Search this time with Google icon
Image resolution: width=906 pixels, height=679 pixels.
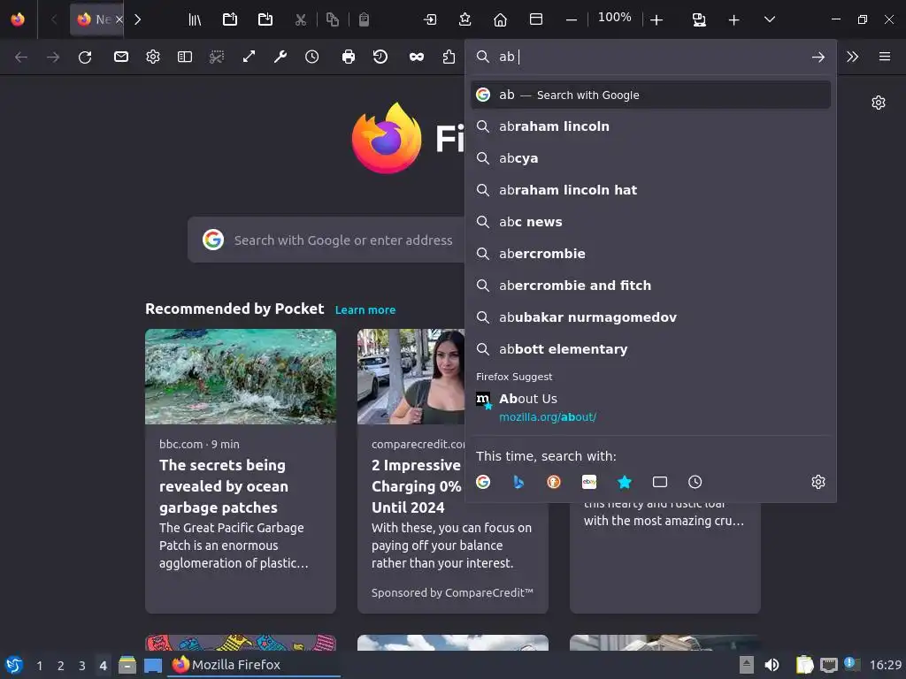pyautogui.click(x=483, y=482)
